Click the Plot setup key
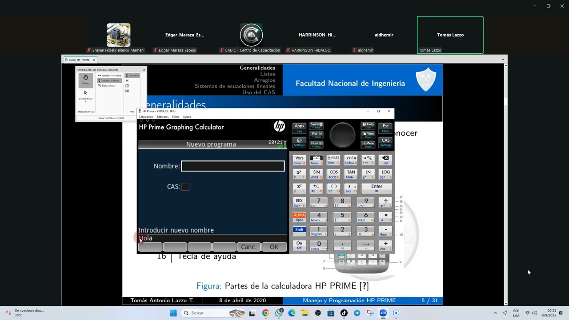 click(316, 135)
